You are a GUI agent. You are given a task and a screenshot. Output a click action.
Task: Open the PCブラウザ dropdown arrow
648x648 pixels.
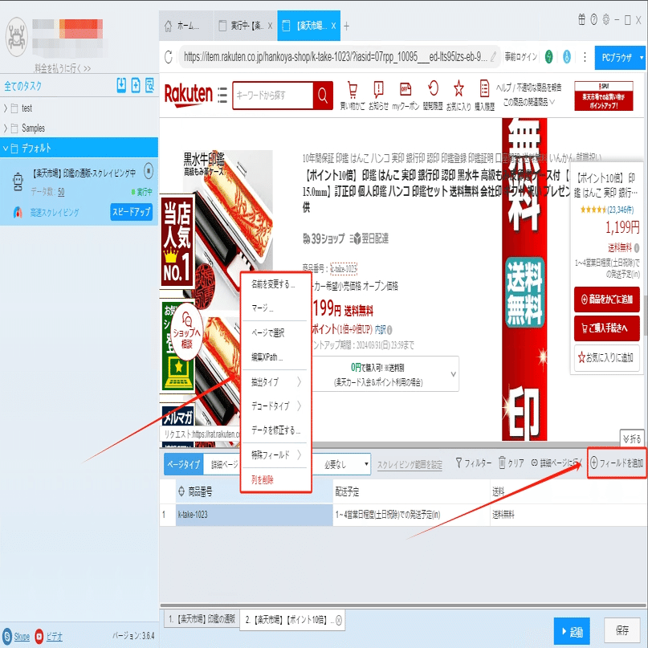tap(642, 58)
